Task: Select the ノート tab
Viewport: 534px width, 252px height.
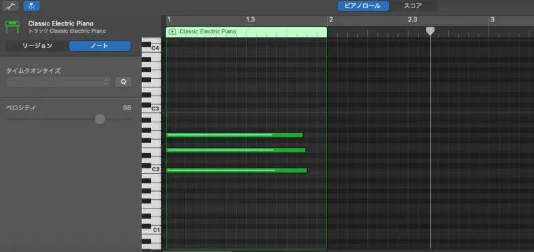Action: point(99,45)
